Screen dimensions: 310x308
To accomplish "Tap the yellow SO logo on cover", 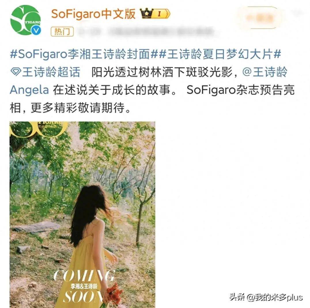I will [x=39, y=129].
